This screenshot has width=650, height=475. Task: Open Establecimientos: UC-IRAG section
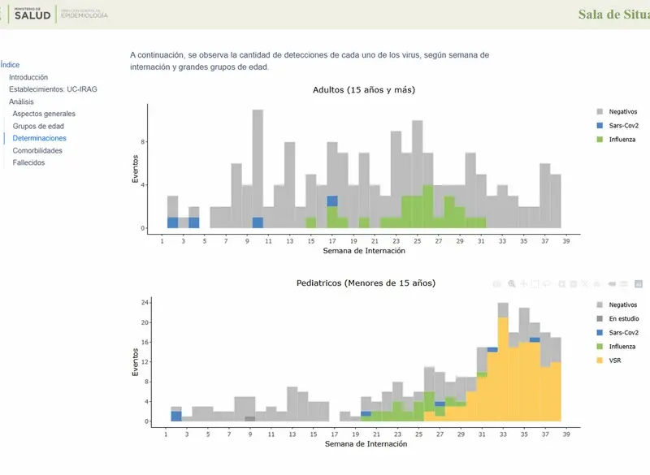tap(53, 89)
